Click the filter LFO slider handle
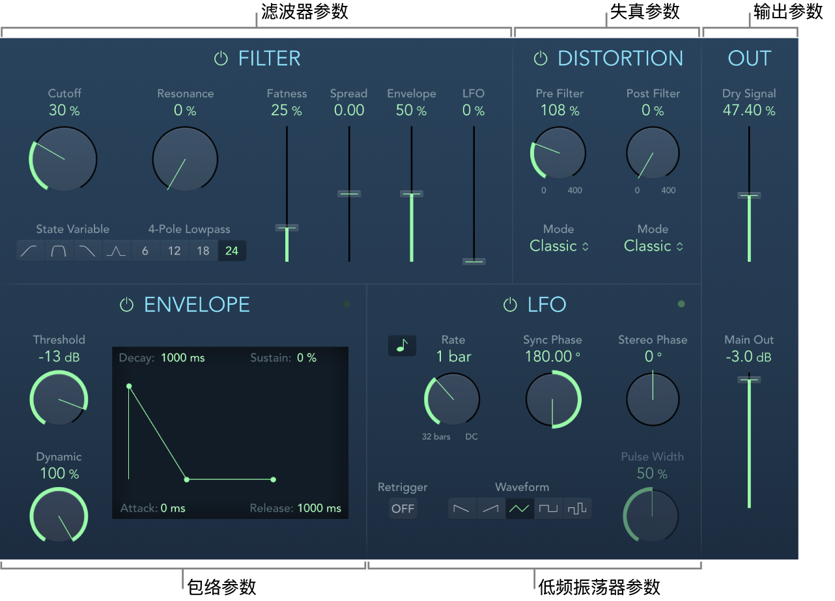 tap(474, 261)
